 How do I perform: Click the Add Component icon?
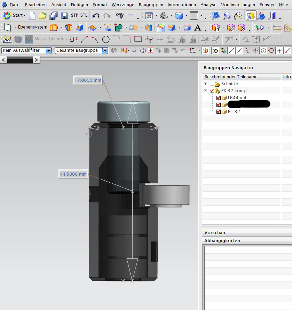pyautogui.click(x=216, y=28)
